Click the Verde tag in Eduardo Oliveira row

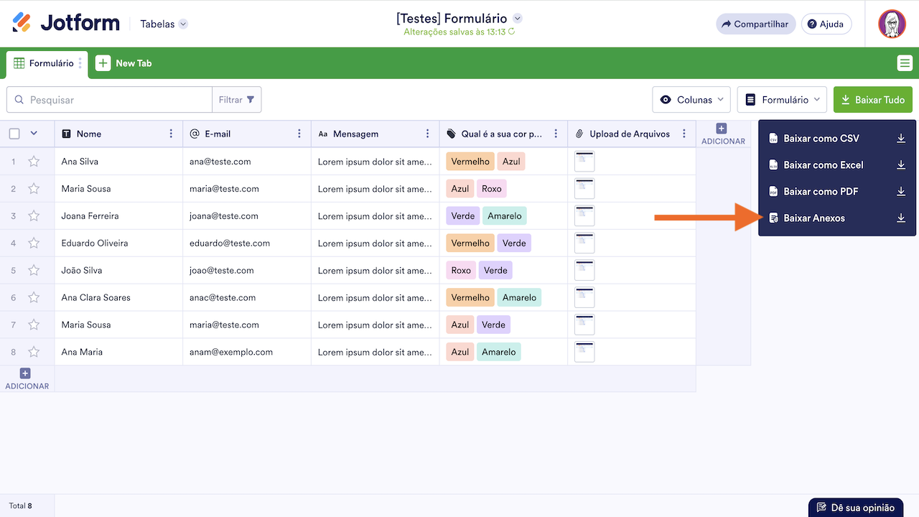tap(514, 243)
